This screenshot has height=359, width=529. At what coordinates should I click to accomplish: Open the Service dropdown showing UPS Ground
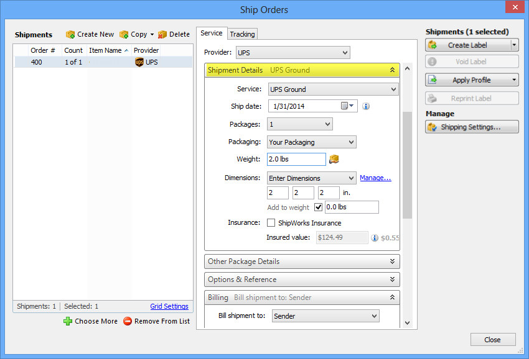point(334,89)
